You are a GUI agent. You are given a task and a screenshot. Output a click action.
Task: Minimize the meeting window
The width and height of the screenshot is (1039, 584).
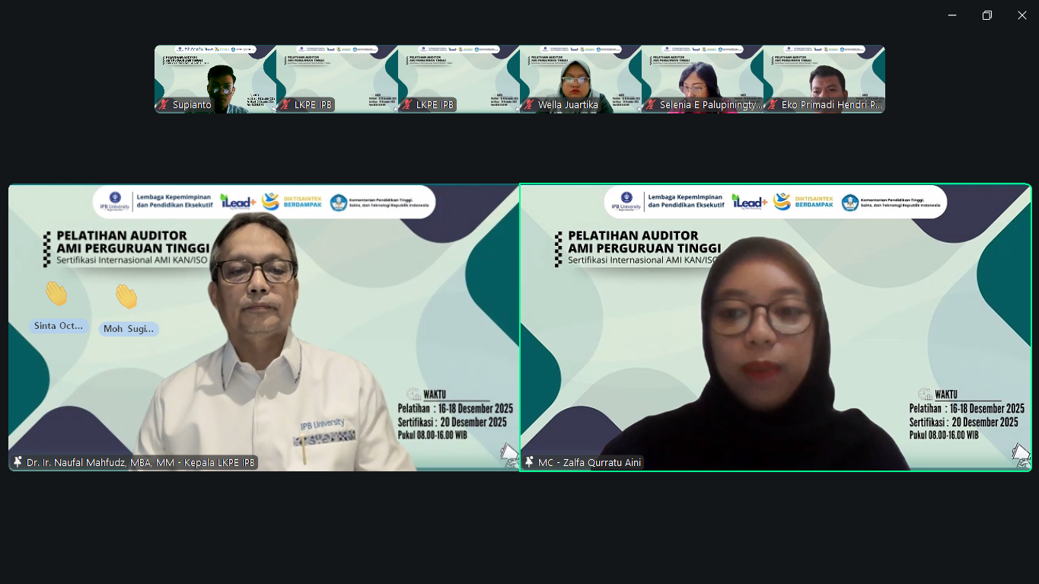(x=952, y=15)
